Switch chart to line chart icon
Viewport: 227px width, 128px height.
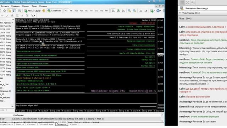pyautogui.click(x=123, y=11)
